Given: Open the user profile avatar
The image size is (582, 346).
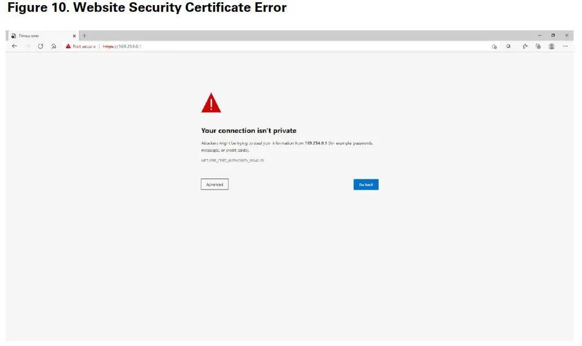Looking at the screenshot, I should click(x=552, y=46).
